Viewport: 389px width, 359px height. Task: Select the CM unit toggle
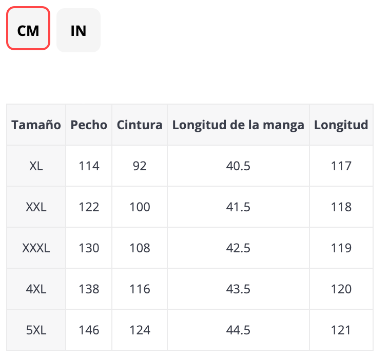click(x=28, y=30)
